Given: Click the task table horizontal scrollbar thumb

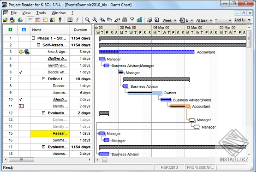Looking at the screenshot, I should coord(22,160).
